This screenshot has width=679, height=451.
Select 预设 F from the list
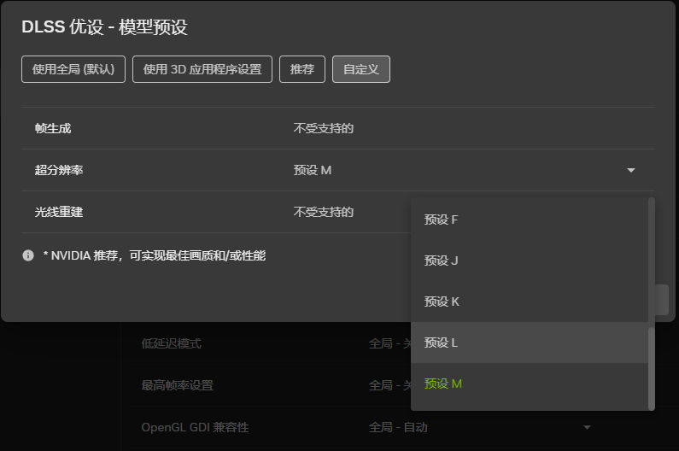click(442, 220)
